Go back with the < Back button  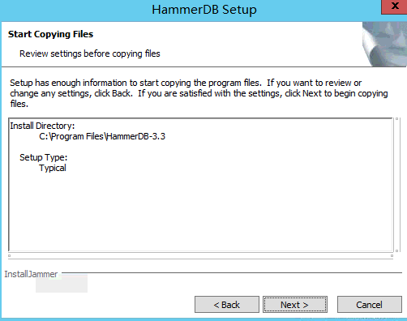227,305
